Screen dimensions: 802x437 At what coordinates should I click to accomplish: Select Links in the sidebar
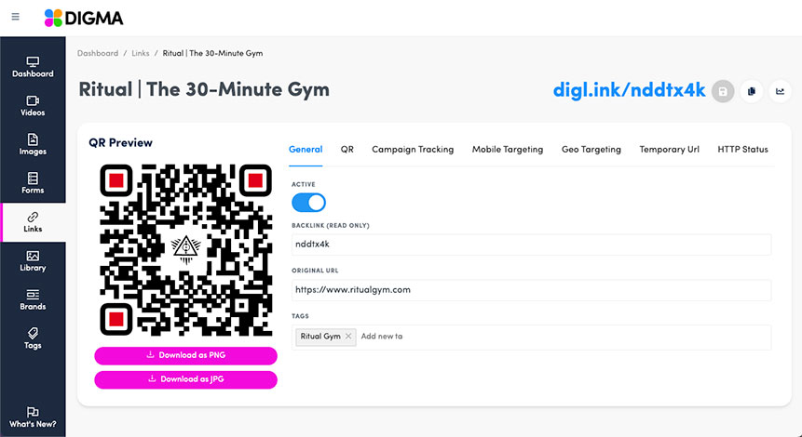tap(33, 222)
